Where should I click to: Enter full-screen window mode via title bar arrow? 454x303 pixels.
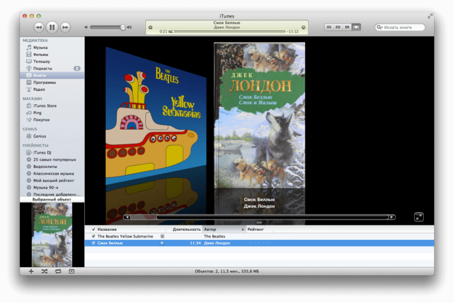pos(430,16)
